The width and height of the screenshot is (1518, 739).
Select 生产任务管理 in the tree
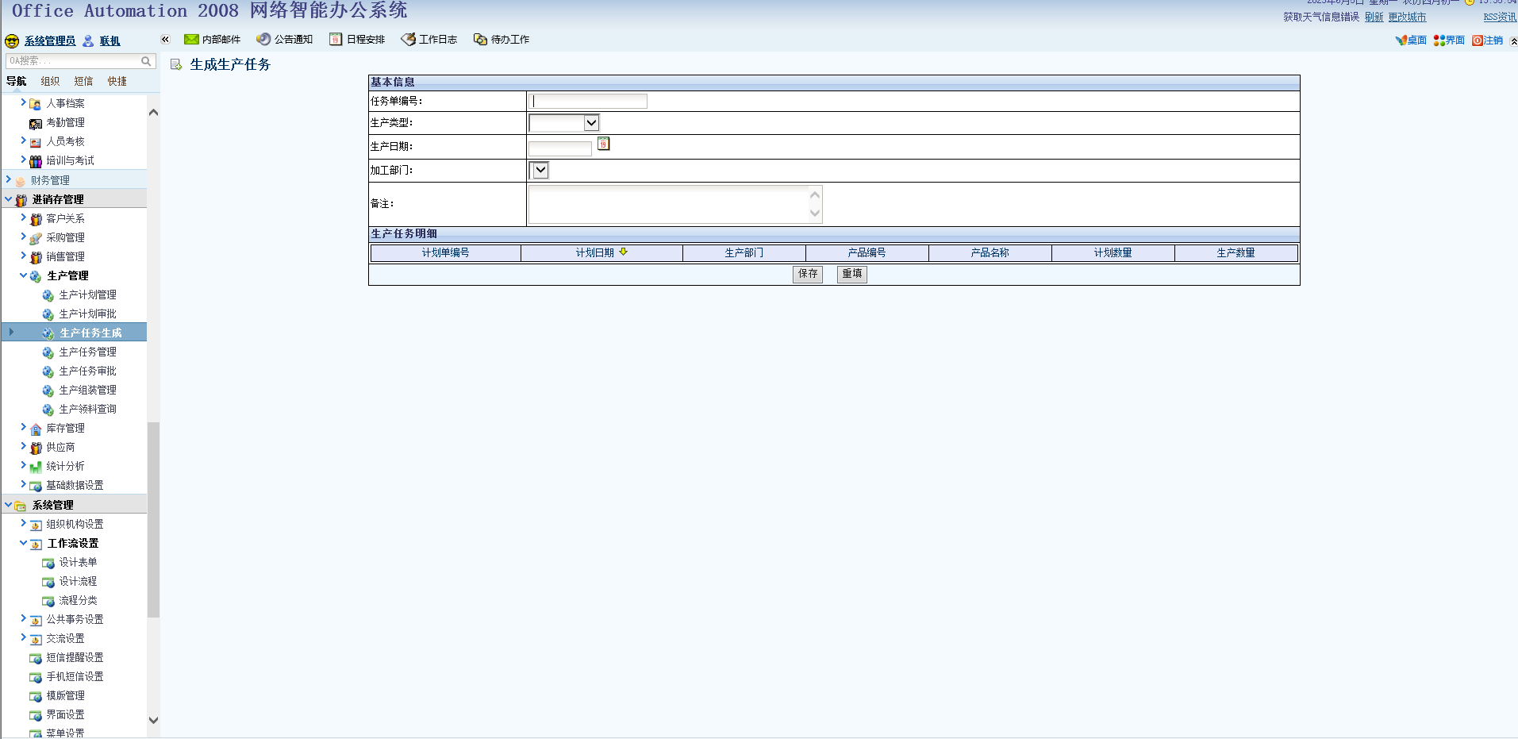tap(87, 352)
